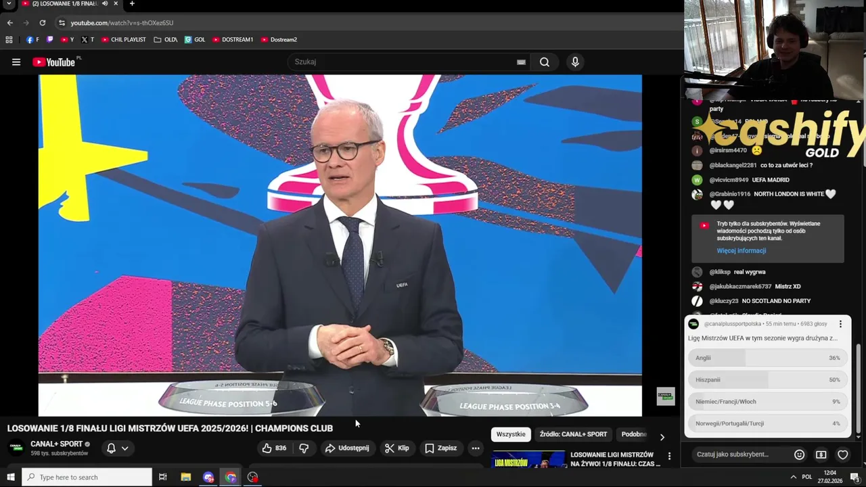Click the browser back arrow
This screenshot has width=866, height=487.
(10, 23)
